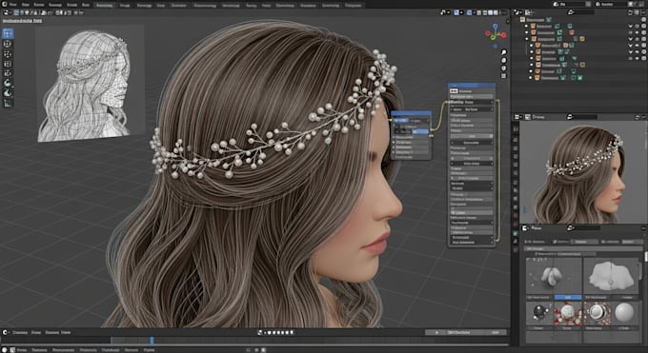Select the chrome ring material thumbnail

click(597, 314)
